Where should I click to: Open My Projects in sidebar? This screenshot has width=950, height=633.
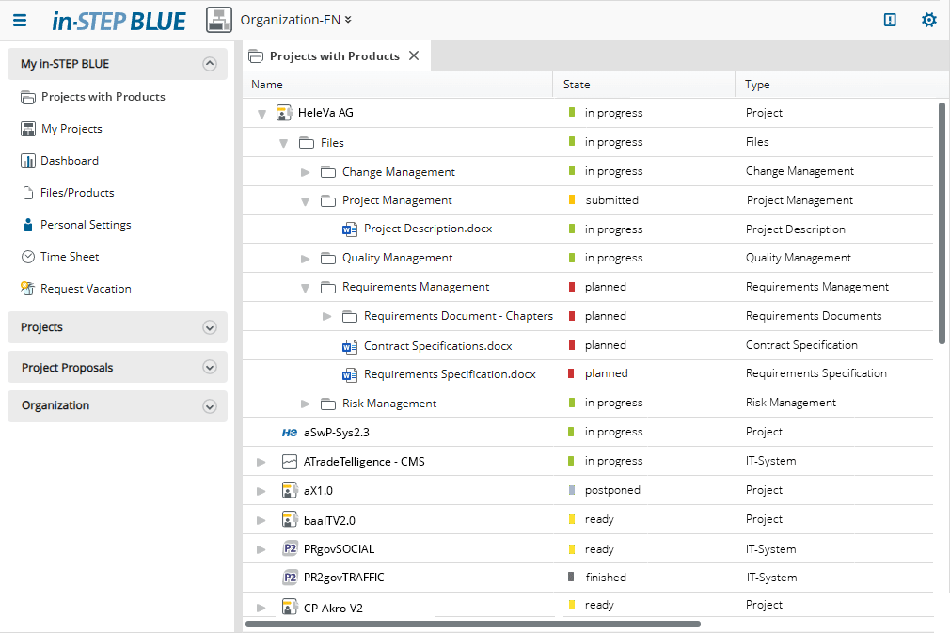pyautogui.click(x=71, y=129)
